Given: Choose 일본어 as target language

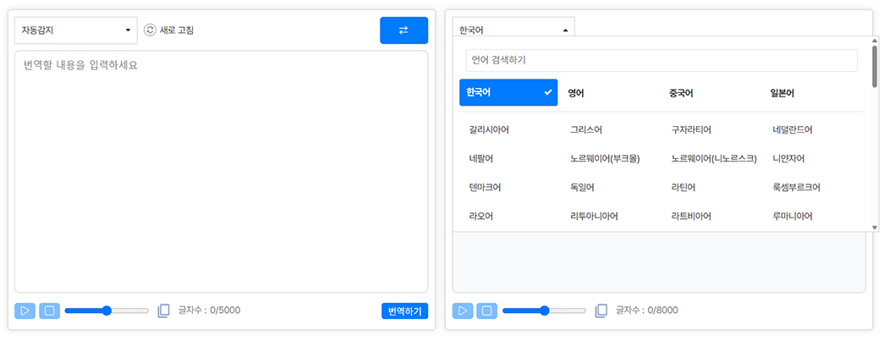Looking at the screenshot, I should coord(782,93).
